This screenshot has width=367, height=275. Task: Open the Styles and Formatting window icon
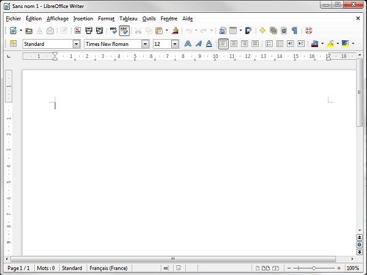[x=12, y=44]
